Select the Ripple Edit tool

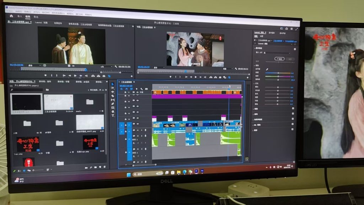tap(113, 92)
